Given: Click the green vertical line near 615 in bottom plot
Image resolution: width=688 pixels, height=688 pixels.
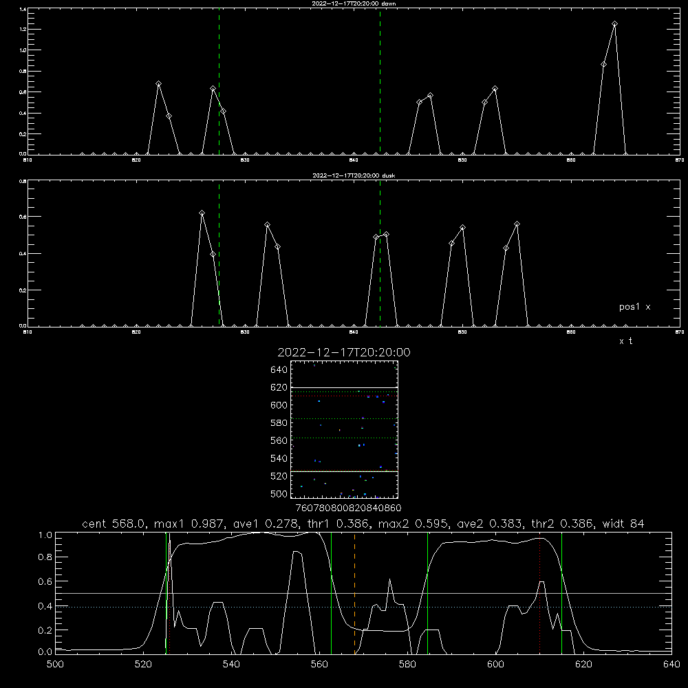Looking at the screenshot, I should (x=561, y=593).
